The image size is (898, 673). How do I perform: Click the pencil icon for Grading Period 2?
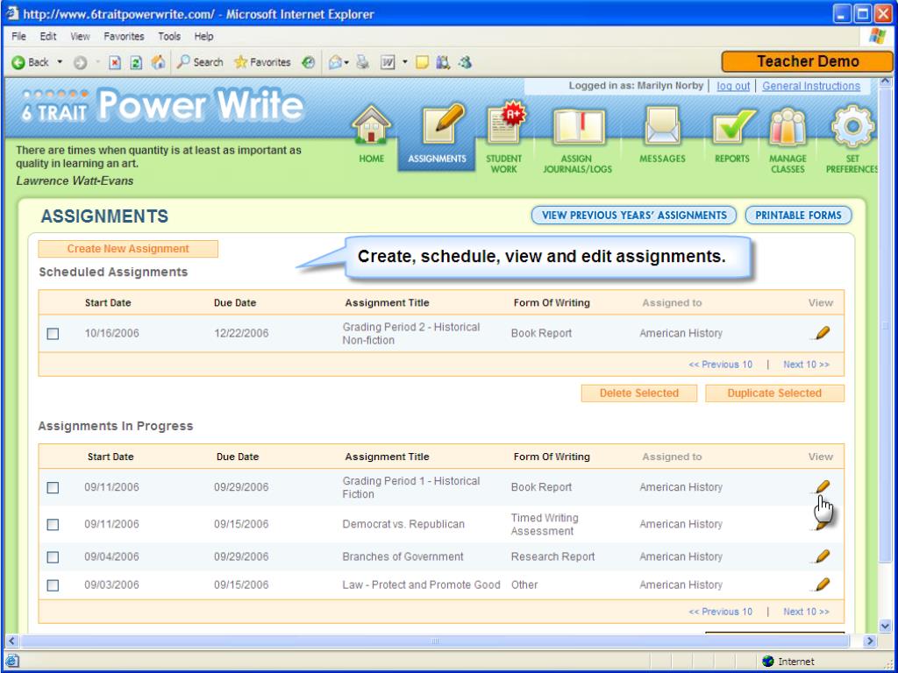[x=822, y=332]
